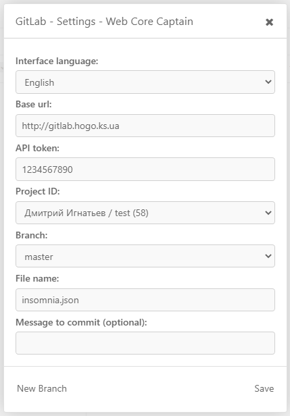Image resolution: width=290 pixels, height=416 pixels.
Task: Click the empty Message to commit field
Action: (145, 343)
